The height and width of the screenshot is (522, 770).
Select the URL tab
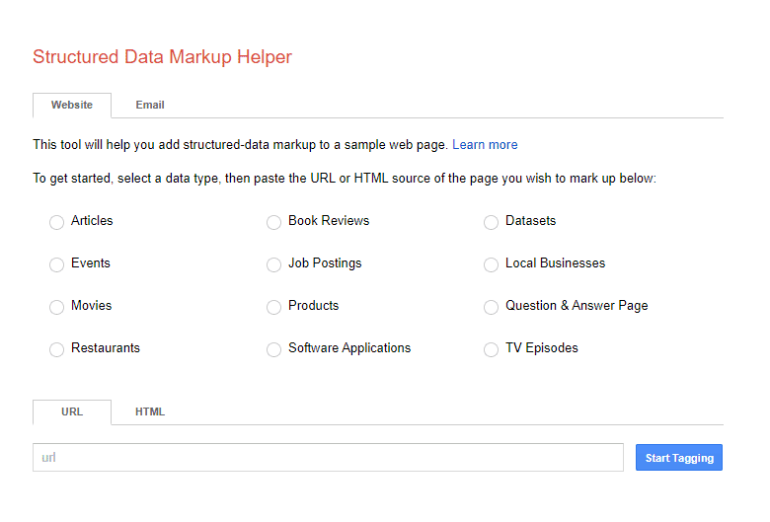pyautogui.click(x=72, y=412)
